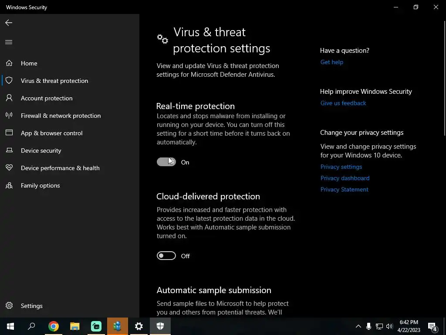Screen dimensions: 446x335
Task: Click the Cloud-delivered protection heading
Action: pyautogui.click(x=208, y=196)
